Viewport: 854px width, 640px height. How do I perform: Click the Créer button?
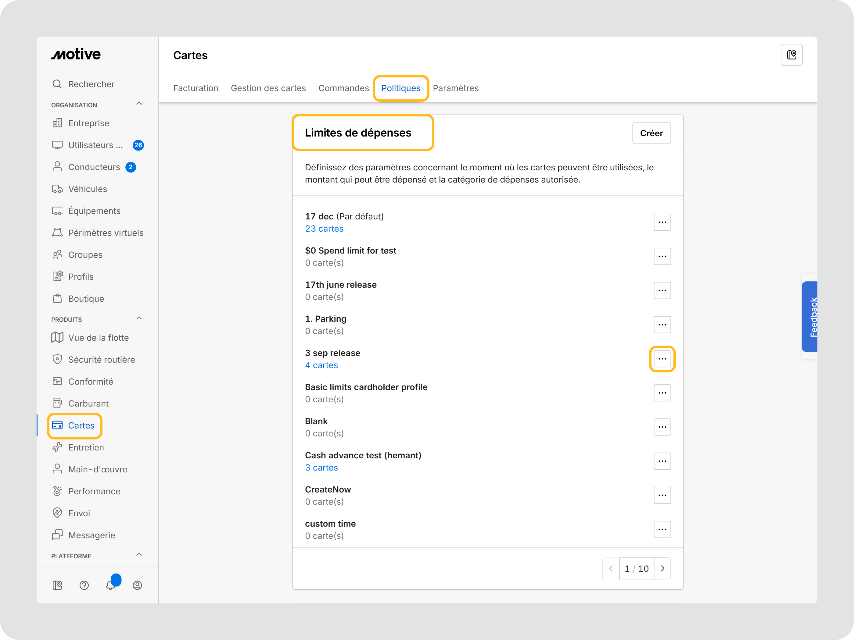651,133
